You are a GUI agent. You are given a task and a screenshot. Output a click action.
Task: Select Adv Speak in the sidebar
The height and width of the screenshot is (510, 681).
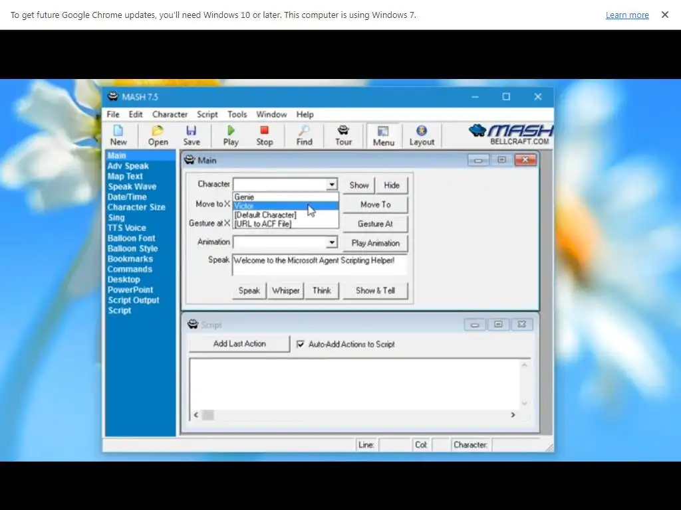point(128,166)
